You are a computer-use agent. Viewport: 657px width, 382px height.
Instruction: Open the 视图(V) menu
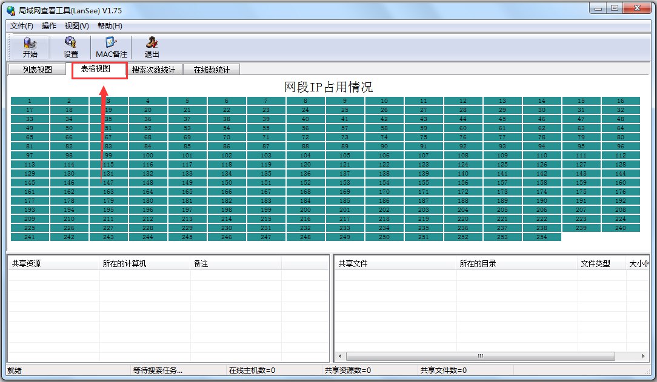77,25
